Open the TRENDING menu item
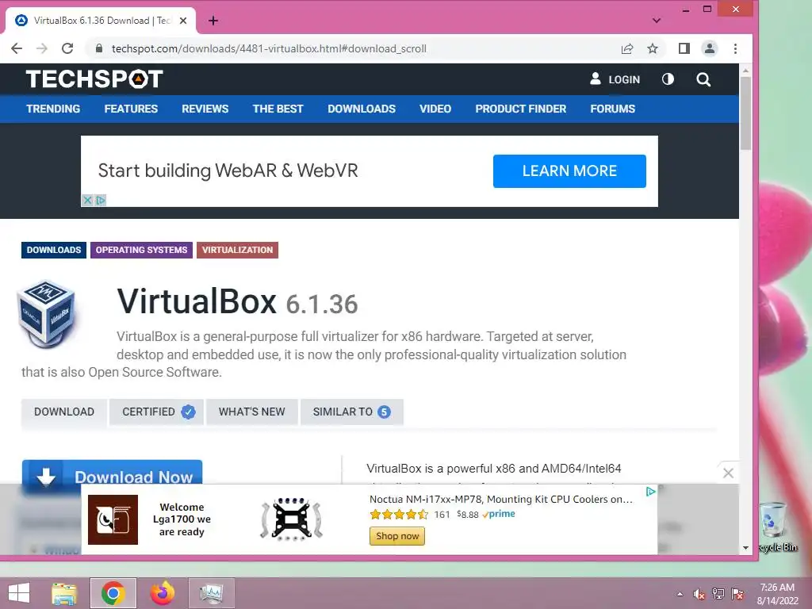The width and height of the screenshot is (812, 609). pos(53,109)
